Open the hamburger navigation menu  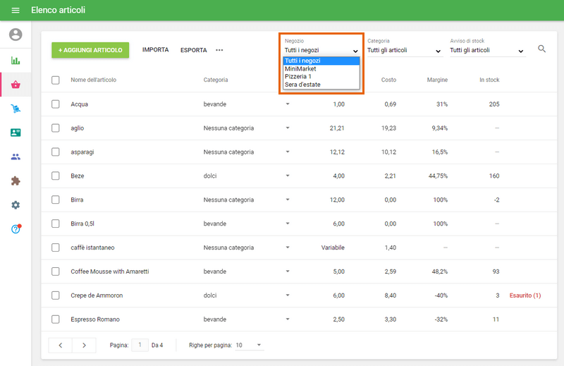16,11
